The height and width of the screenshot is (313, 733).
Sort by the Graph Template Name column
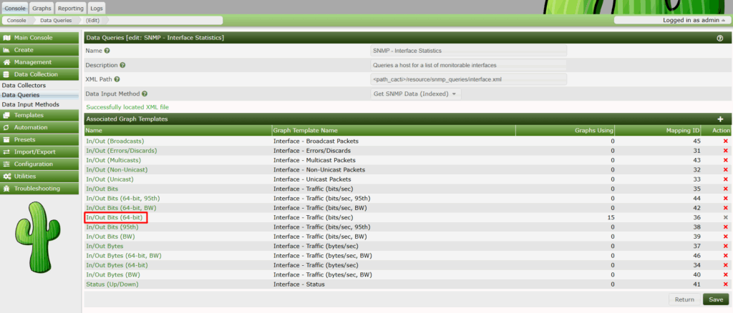click(394, 130)
